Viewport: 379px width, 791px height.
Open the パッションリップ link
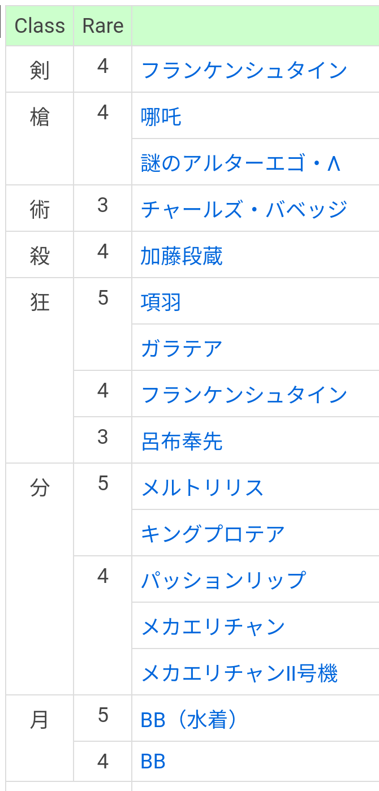pyautogui.click(x=223, y=580)
